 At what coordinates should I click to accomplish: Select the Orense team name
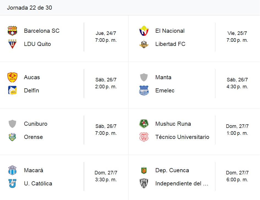(33, 137)
